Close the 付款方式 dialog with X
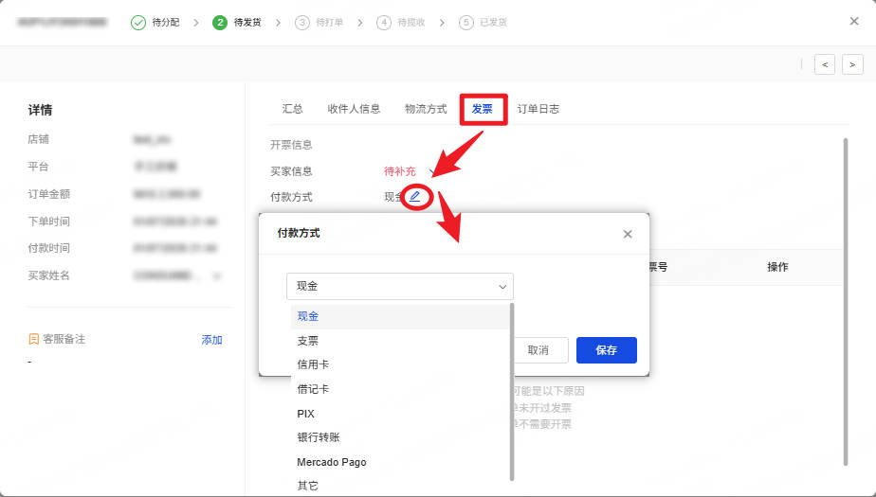This screenshot has height=497, width=876. (628, 234)
